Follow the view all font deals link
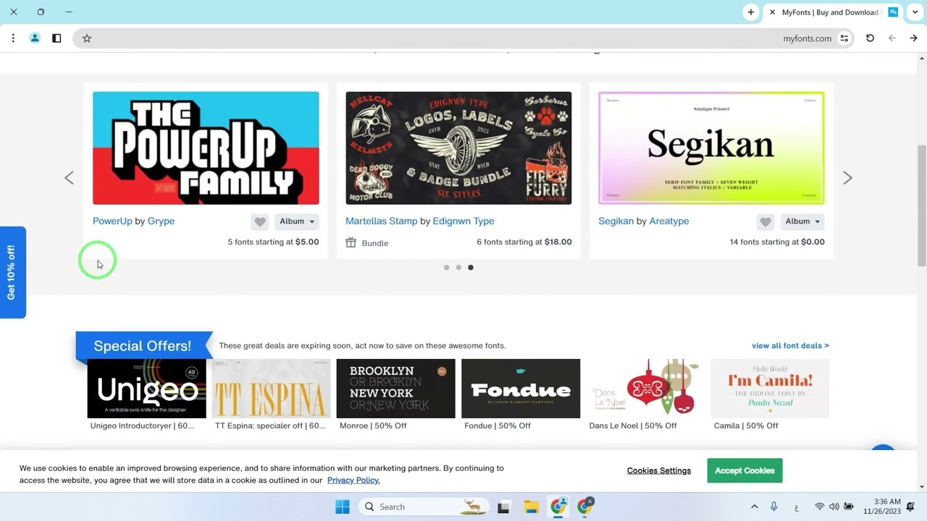927x521 pixels. pos(790,345)
